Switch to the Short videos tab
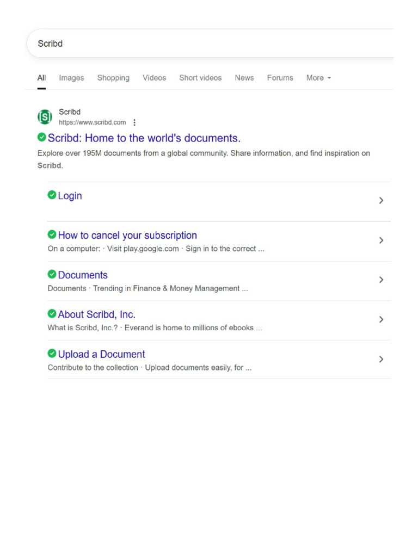Viewport: 418px width, 557px height. pos(200,78)
